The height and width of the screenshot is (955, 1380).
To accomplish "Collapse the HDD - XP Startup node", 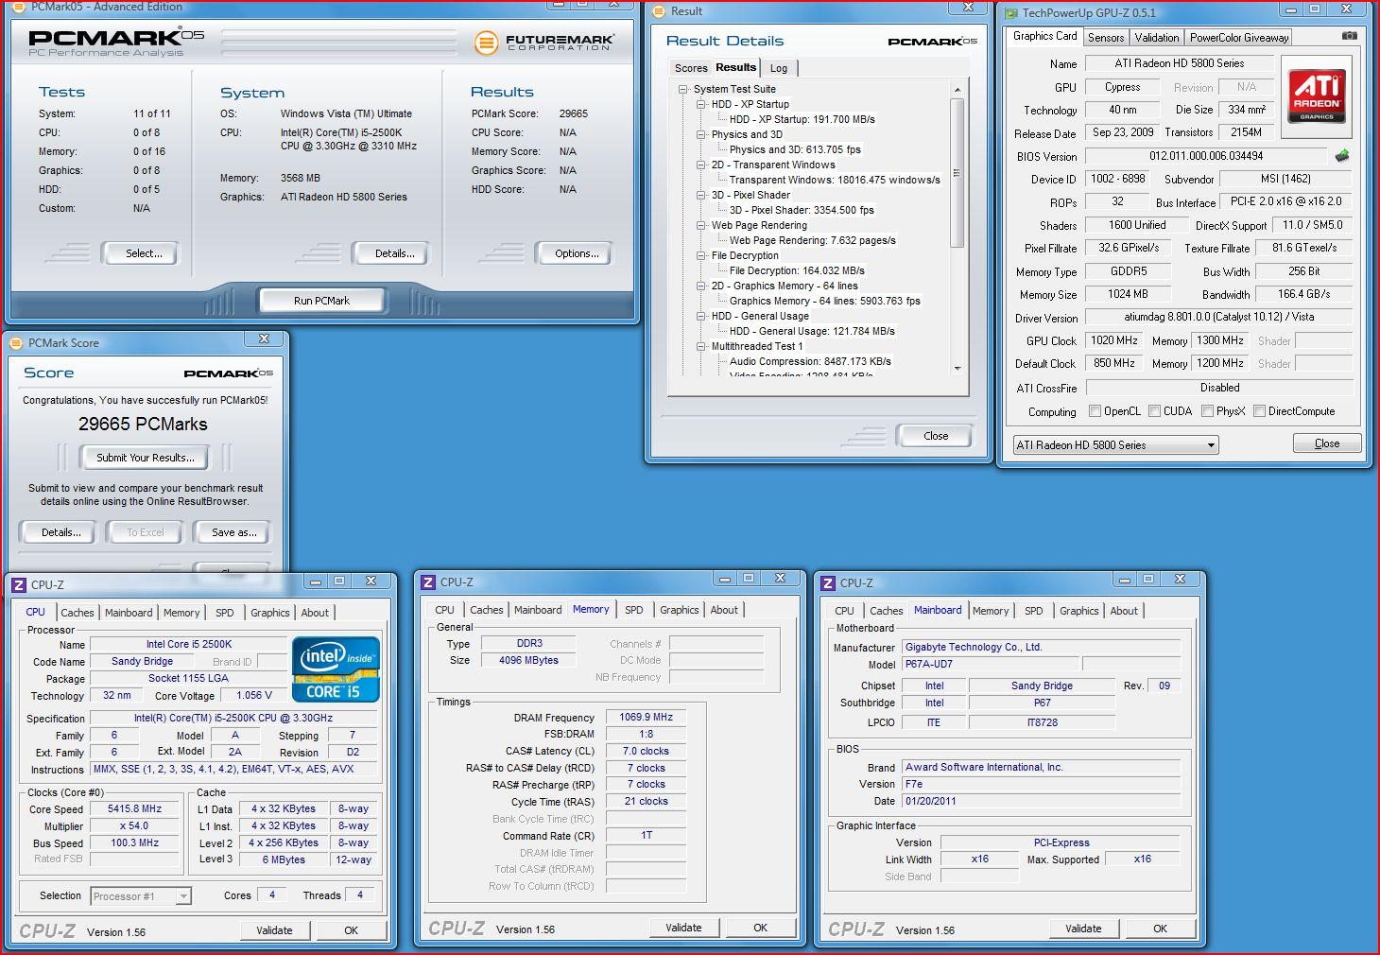I will pyautogui.click(x=701, y=104).
